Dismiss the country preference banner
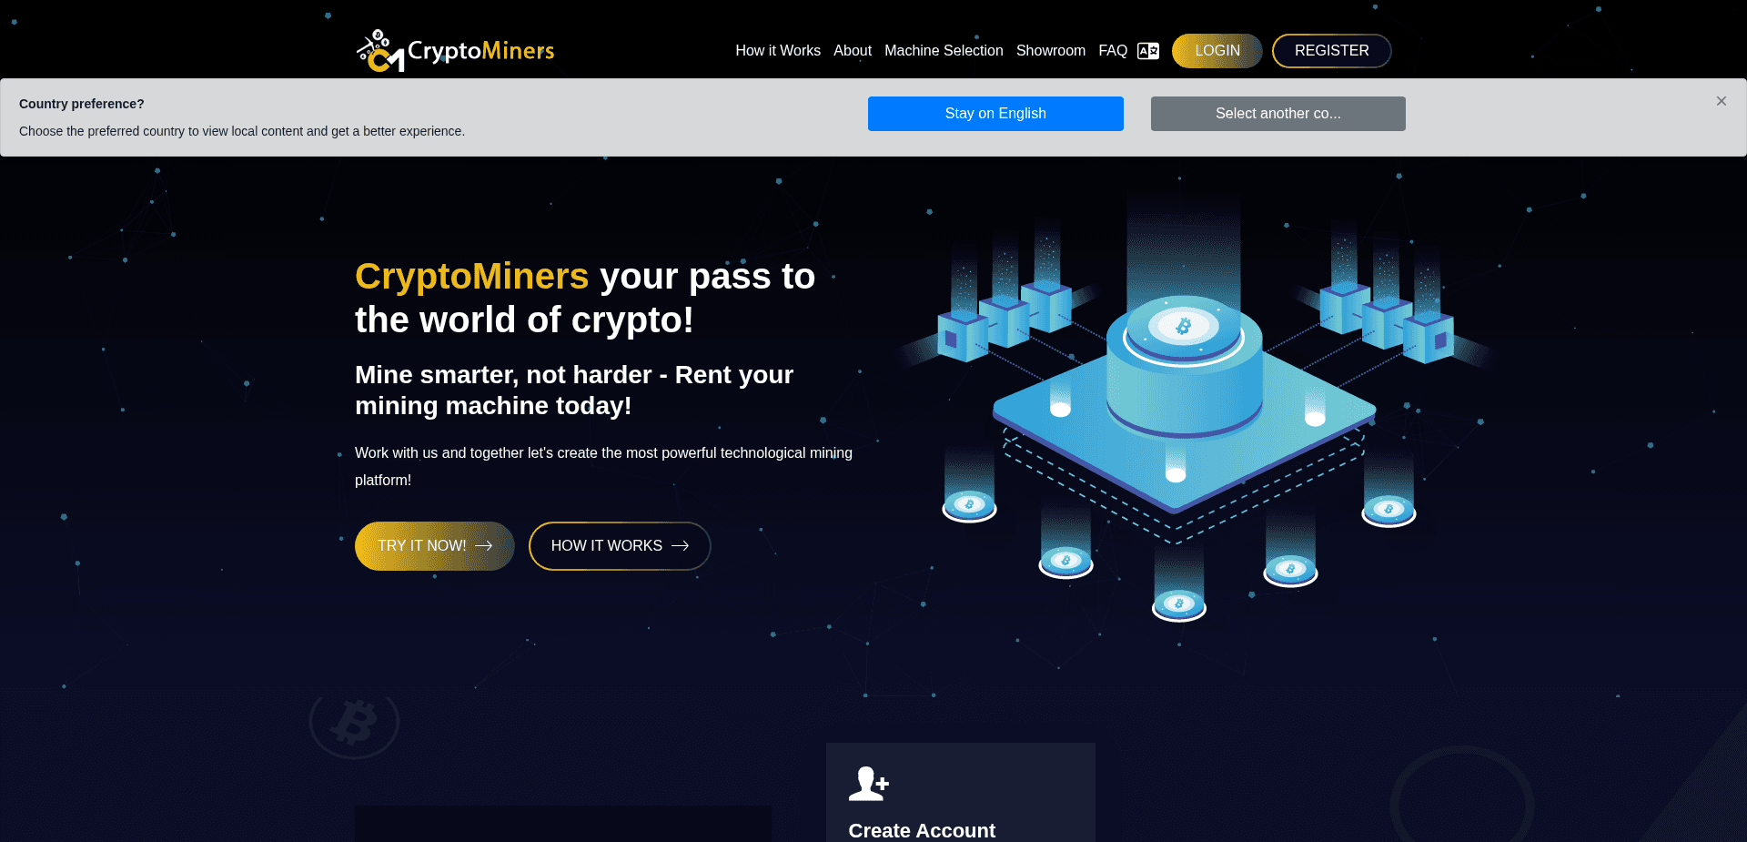 coord(1721,101)
